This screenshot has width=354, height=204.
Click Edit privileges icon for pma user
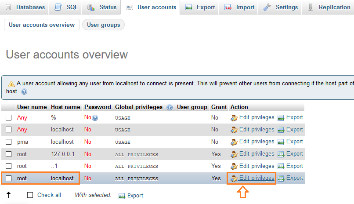pyautogui.click(x=234, y=142)
